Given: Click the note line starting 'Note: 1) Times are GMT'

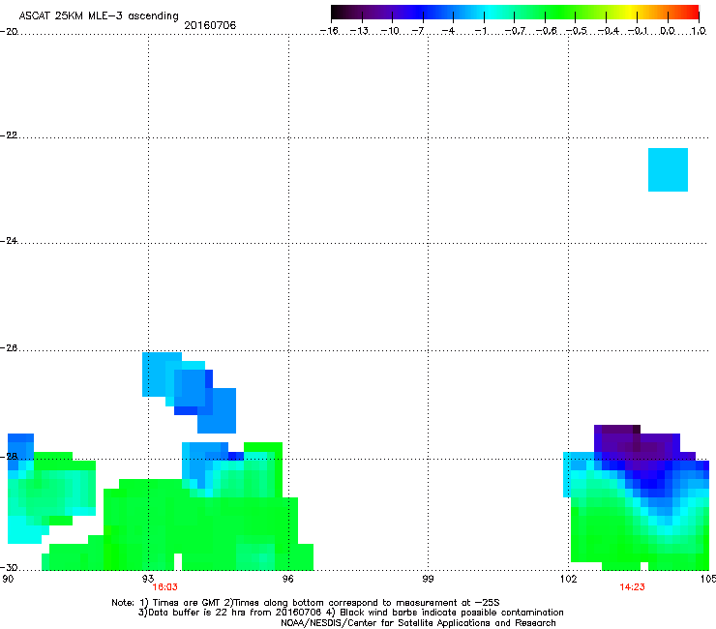Looking at the screenshot, I should [x=306, y=603].
